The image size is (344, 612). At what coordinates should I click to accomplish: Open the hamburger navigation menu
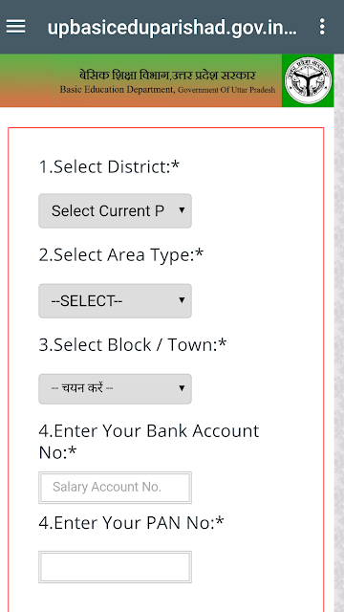pos(16,27)
